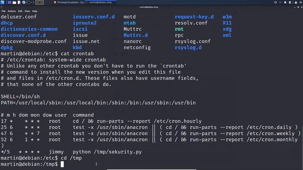This screenshot has height=170, width=303.
Task: Click on 'rsyslog.d' directory name
Action: point(188,48)
